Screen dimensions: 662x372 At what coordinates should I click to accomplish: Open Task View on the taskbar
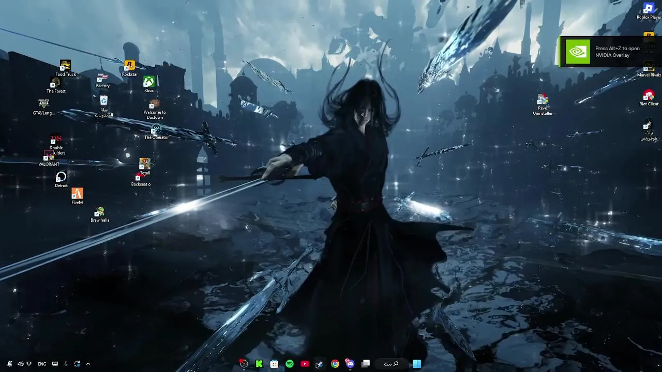(366, 364)
